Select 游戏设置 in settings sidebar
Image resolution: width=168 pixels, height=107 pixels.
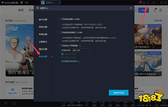point(43,57)
